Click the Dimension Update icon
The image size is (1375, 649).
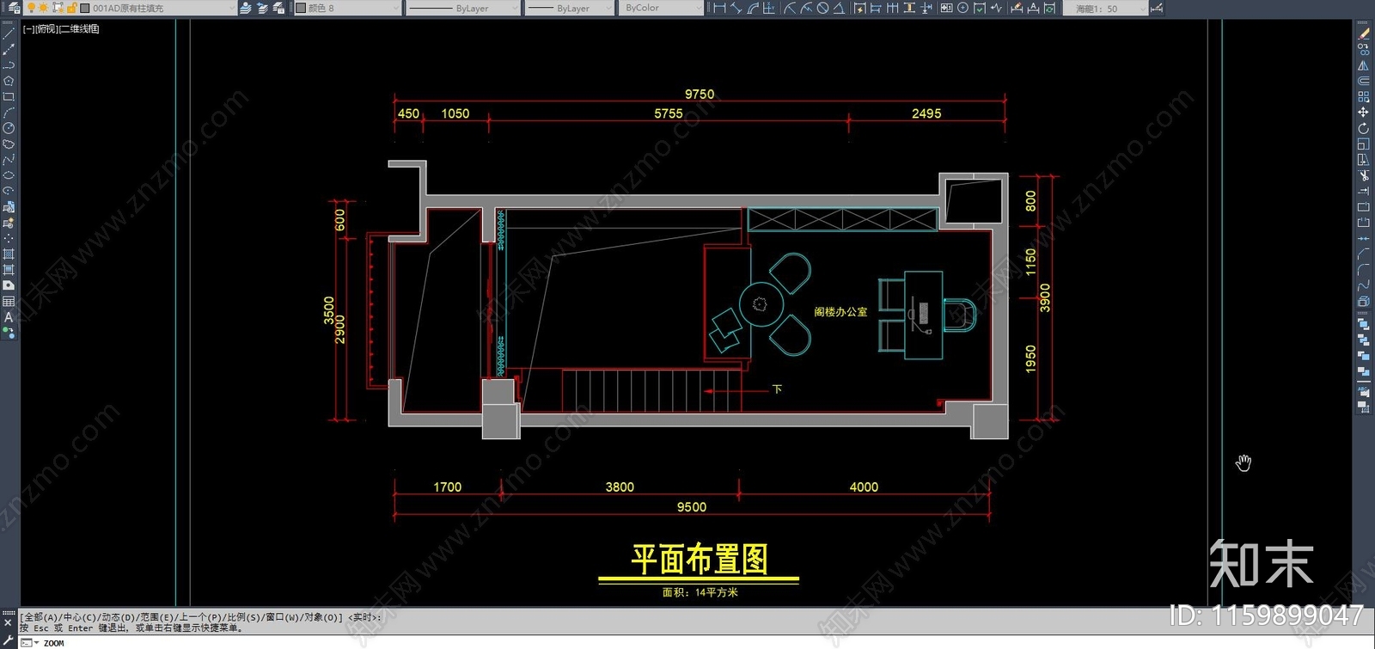(1049, 8)
